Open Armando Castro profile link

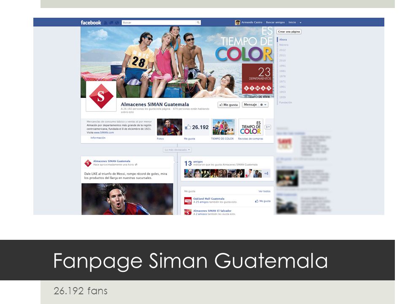tap(251, 22)
